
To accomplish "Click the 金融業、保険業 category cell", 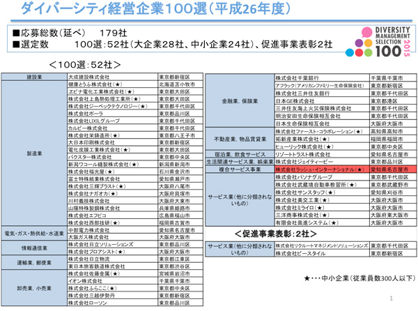I will pos(240,101).
